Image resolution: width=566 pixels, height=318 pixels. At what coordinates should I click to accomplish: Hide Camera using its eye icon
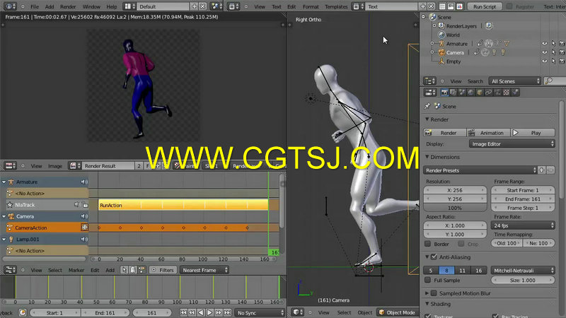pos(544,52)
